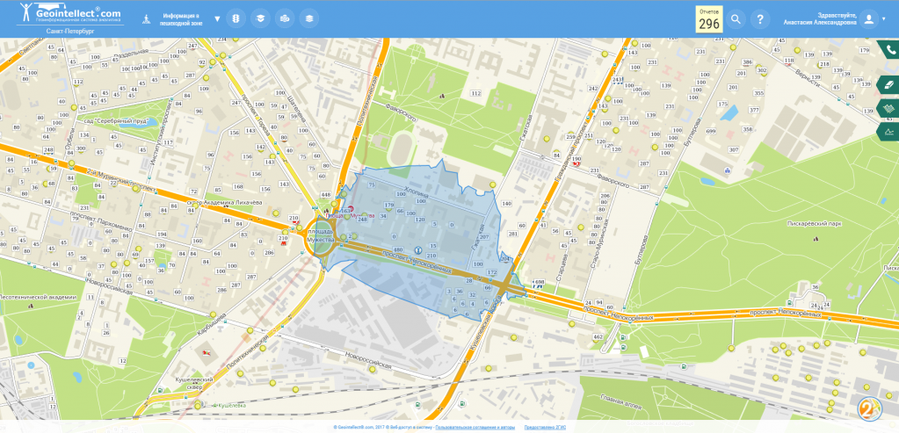The height and width of the screenshot is (433, 899).
Task: Select the eraser tool on the right side
Action: (x=889, y=84)
